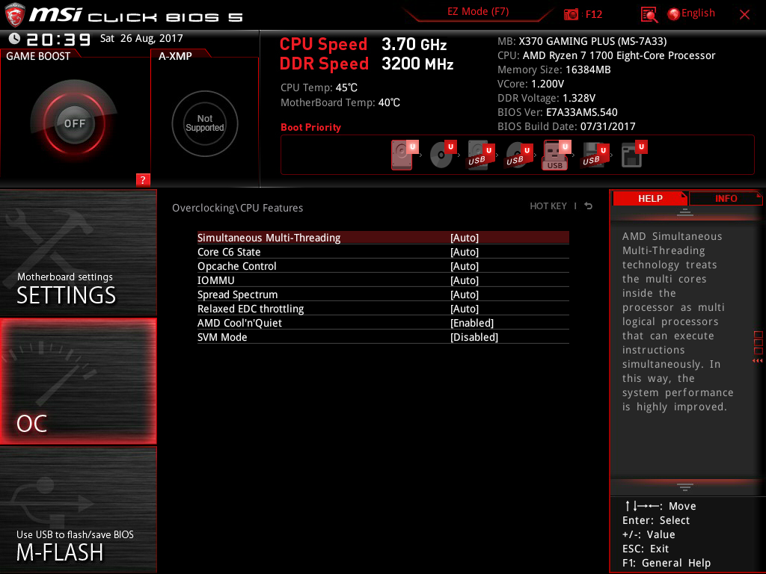Open Core C6 State [Auto] value
The image size is (766, 574).
click(x=464, y=252)
